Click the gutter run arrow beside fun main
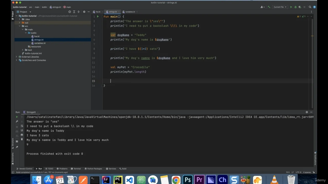The width and height of the screenshot is (328, 184). click(98, 17)
